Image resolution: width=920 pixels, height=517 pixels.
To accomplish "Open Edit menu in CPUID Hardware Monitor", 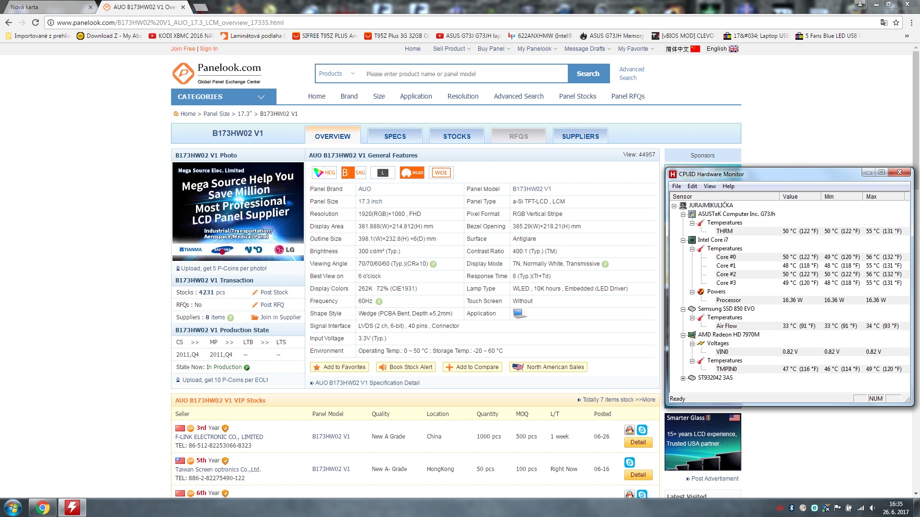I will click(692, 186).
